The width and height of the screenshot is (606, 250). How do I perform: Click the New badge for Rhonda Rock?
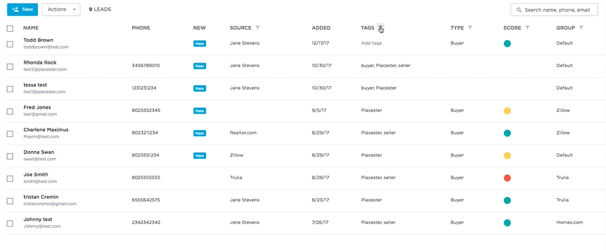[x=199, y=66]
